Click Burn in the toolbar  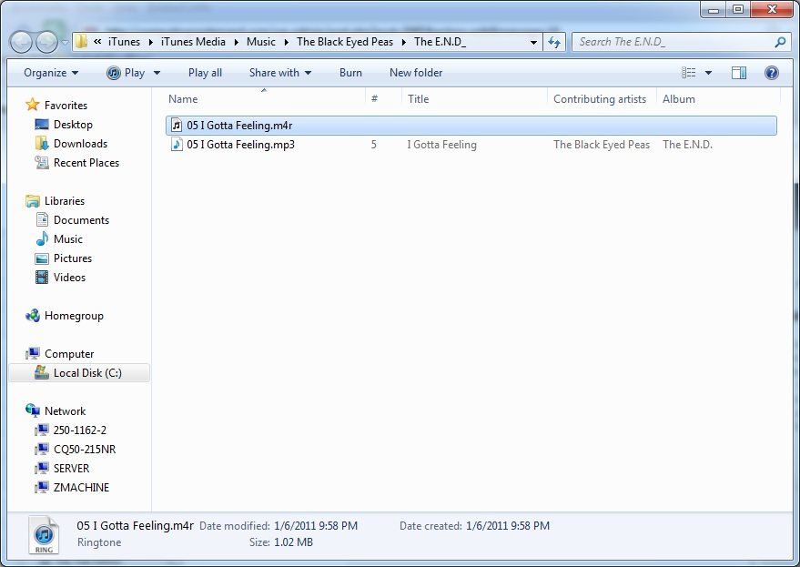pyautogui.click(x=350, y=73)
